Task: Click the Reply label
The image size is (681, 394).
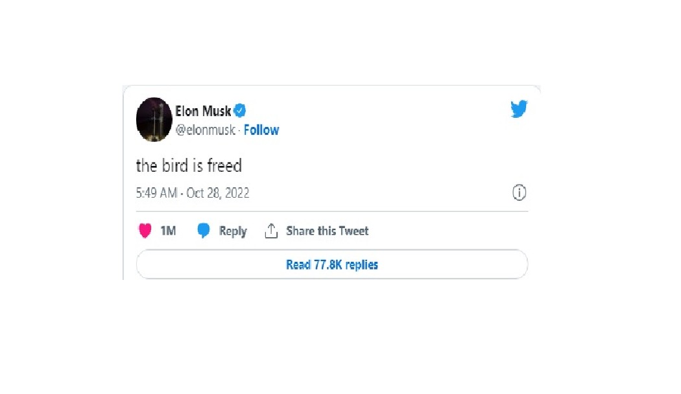Action: point(233,231)
